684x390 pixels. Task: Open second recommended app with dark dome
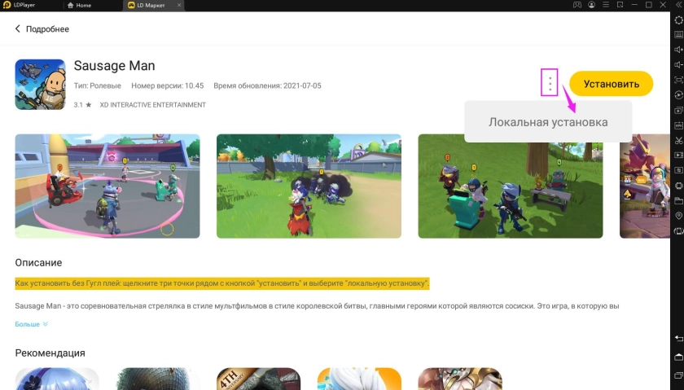(158, 379)
